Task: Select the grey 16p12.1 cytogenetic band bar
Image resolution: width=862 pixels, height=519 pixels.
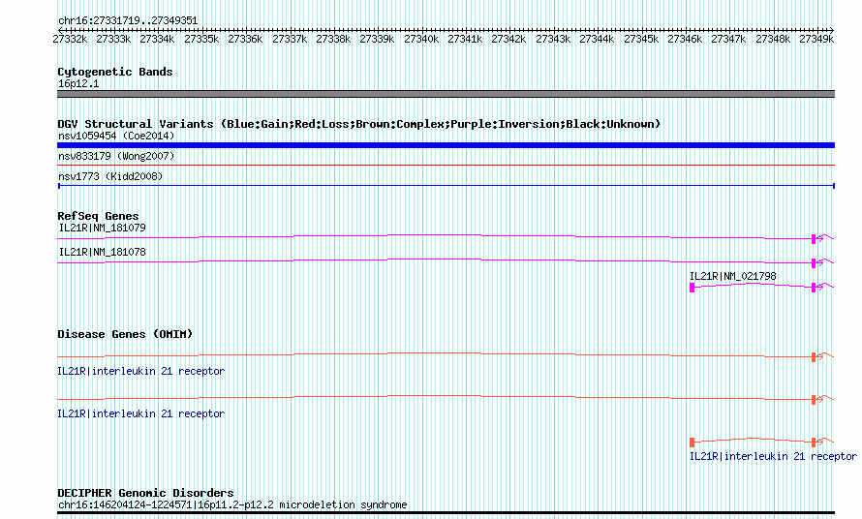Action: click(446, 94)
